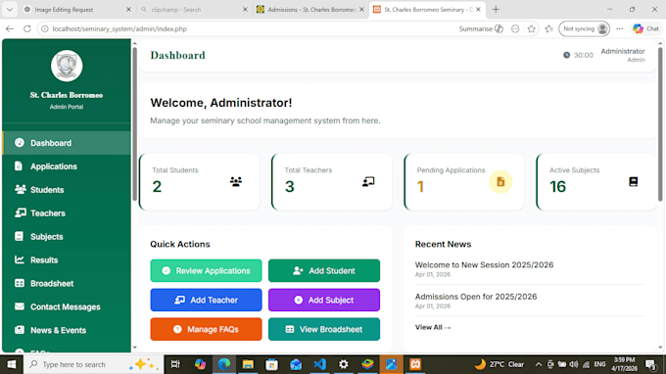
Task: Open News & Events sidebar item
Action: 67,330
